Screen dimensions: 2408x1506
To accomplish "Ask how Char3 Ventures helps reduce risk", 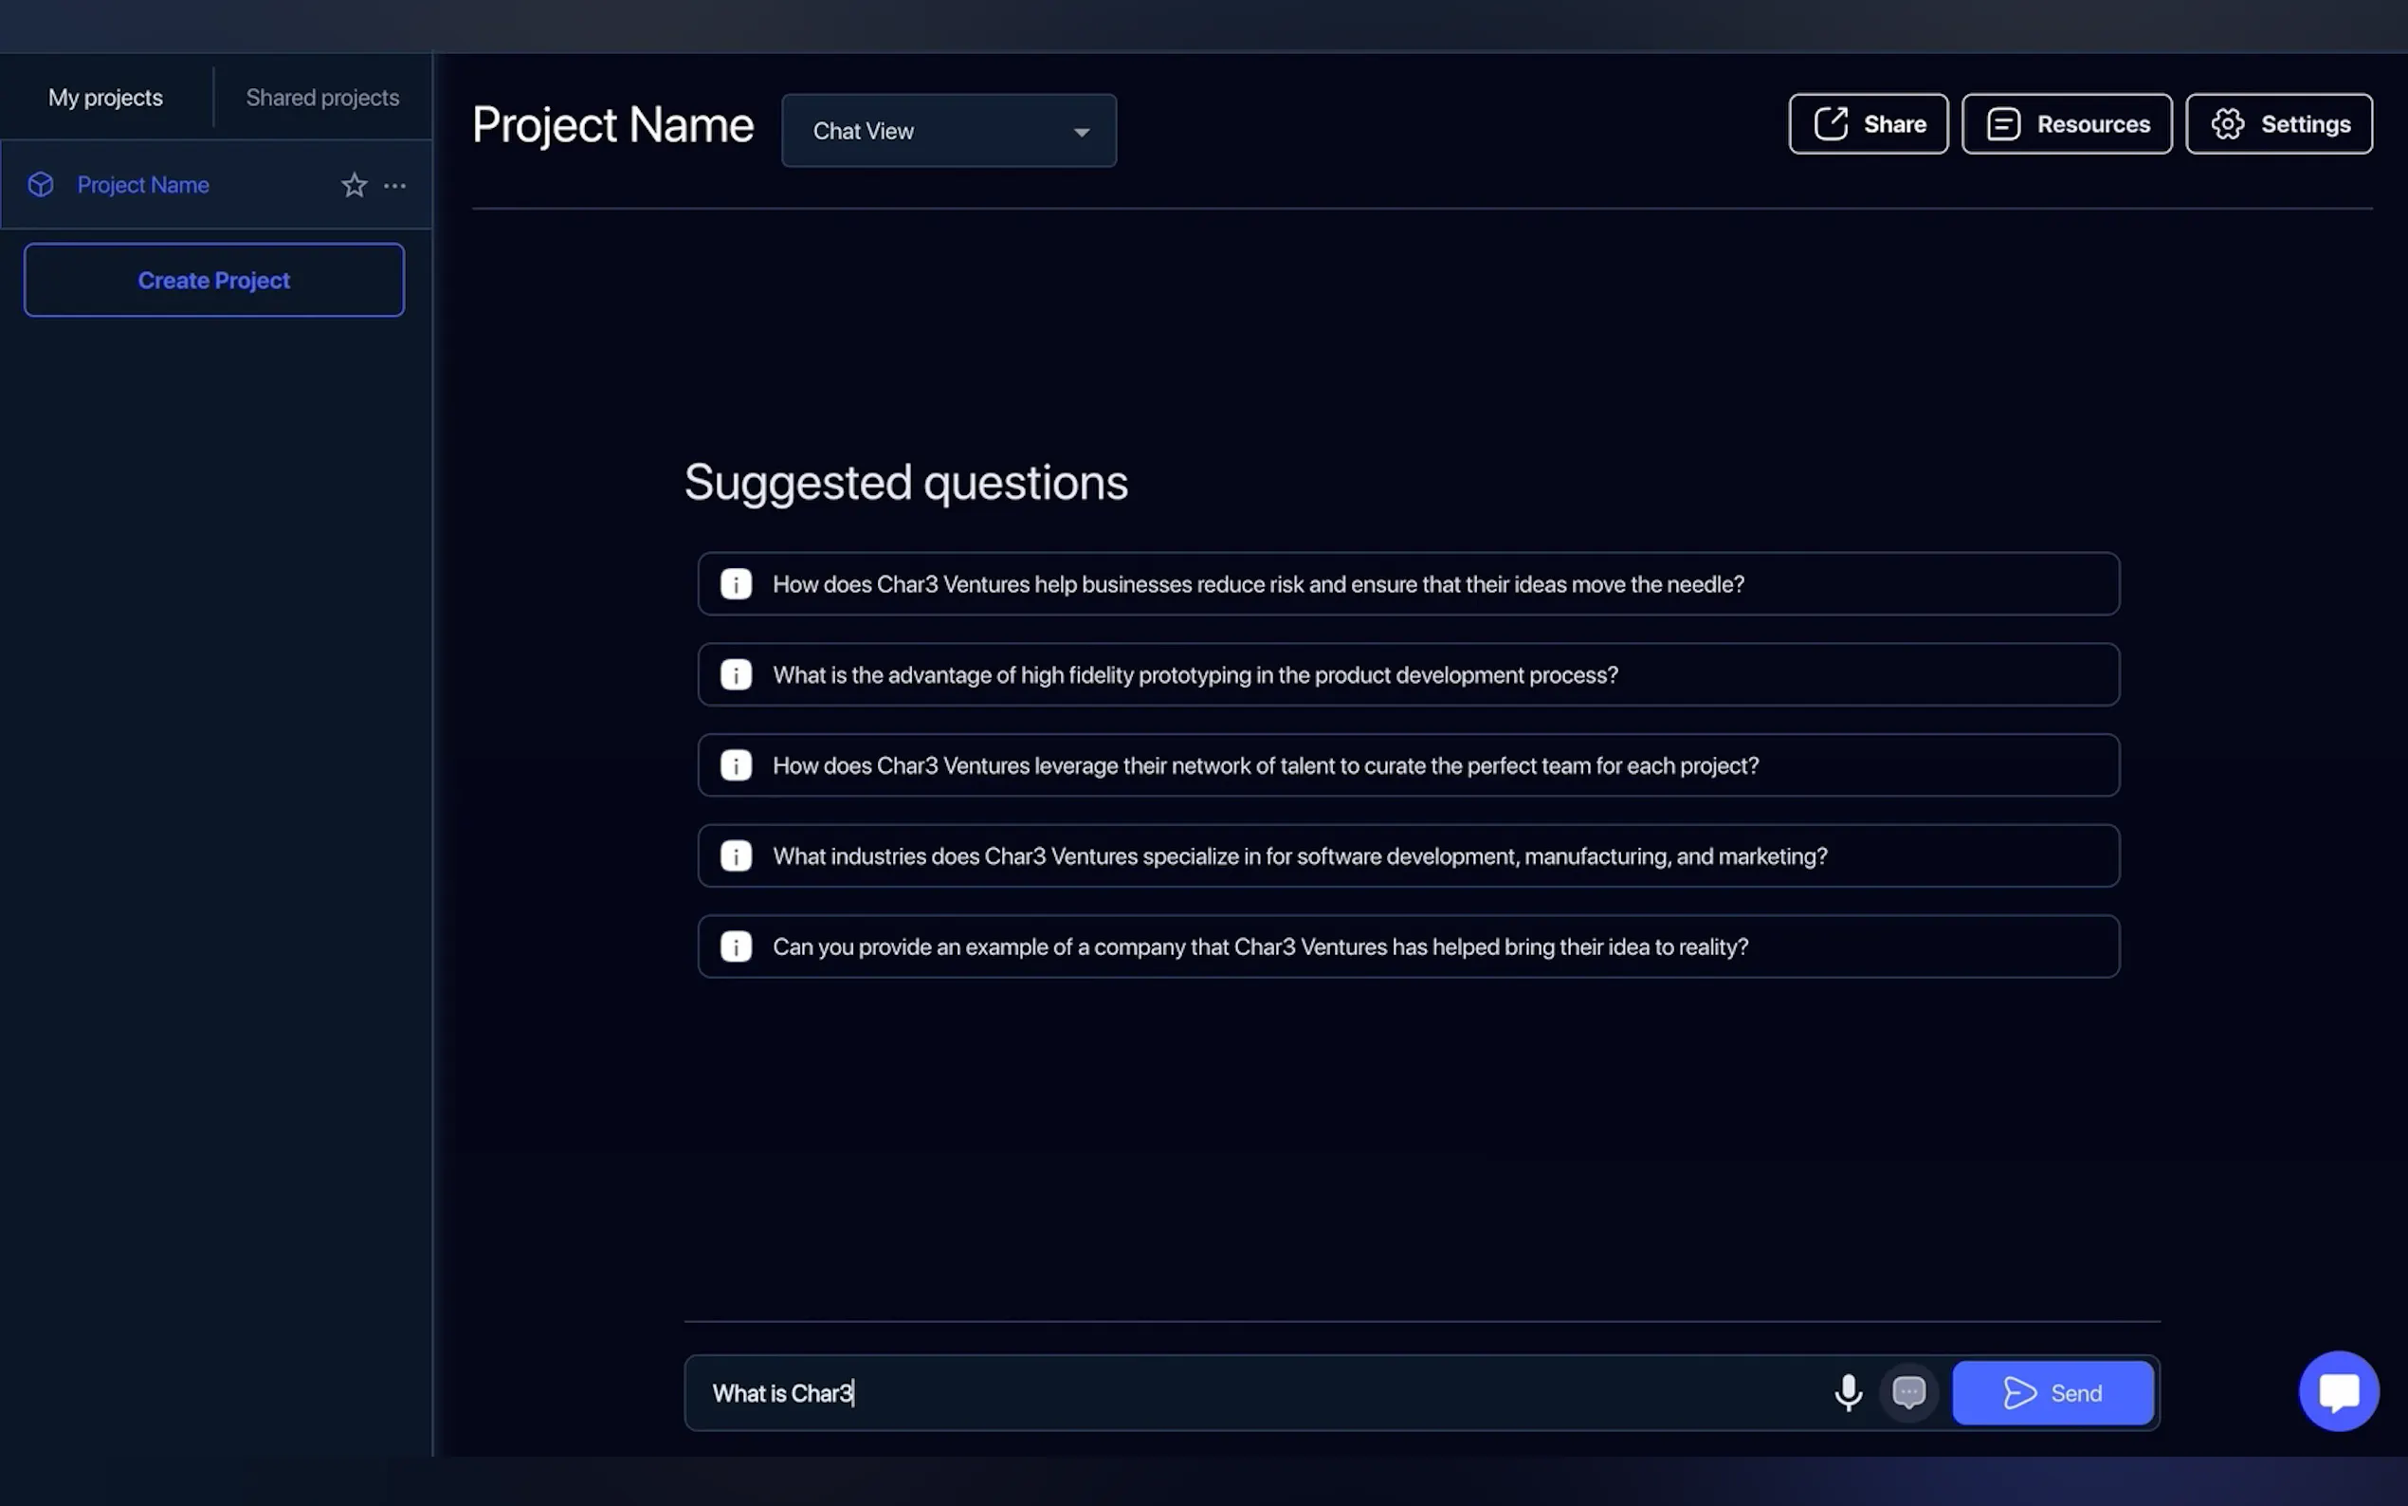I will 1409,583.
